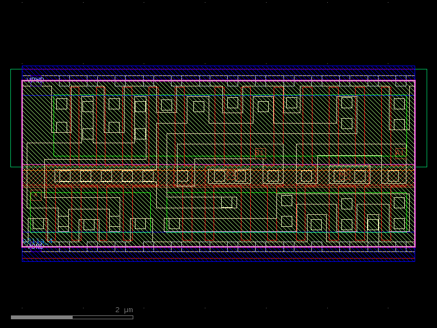Select the X output pin marker at lower-left

36,196
